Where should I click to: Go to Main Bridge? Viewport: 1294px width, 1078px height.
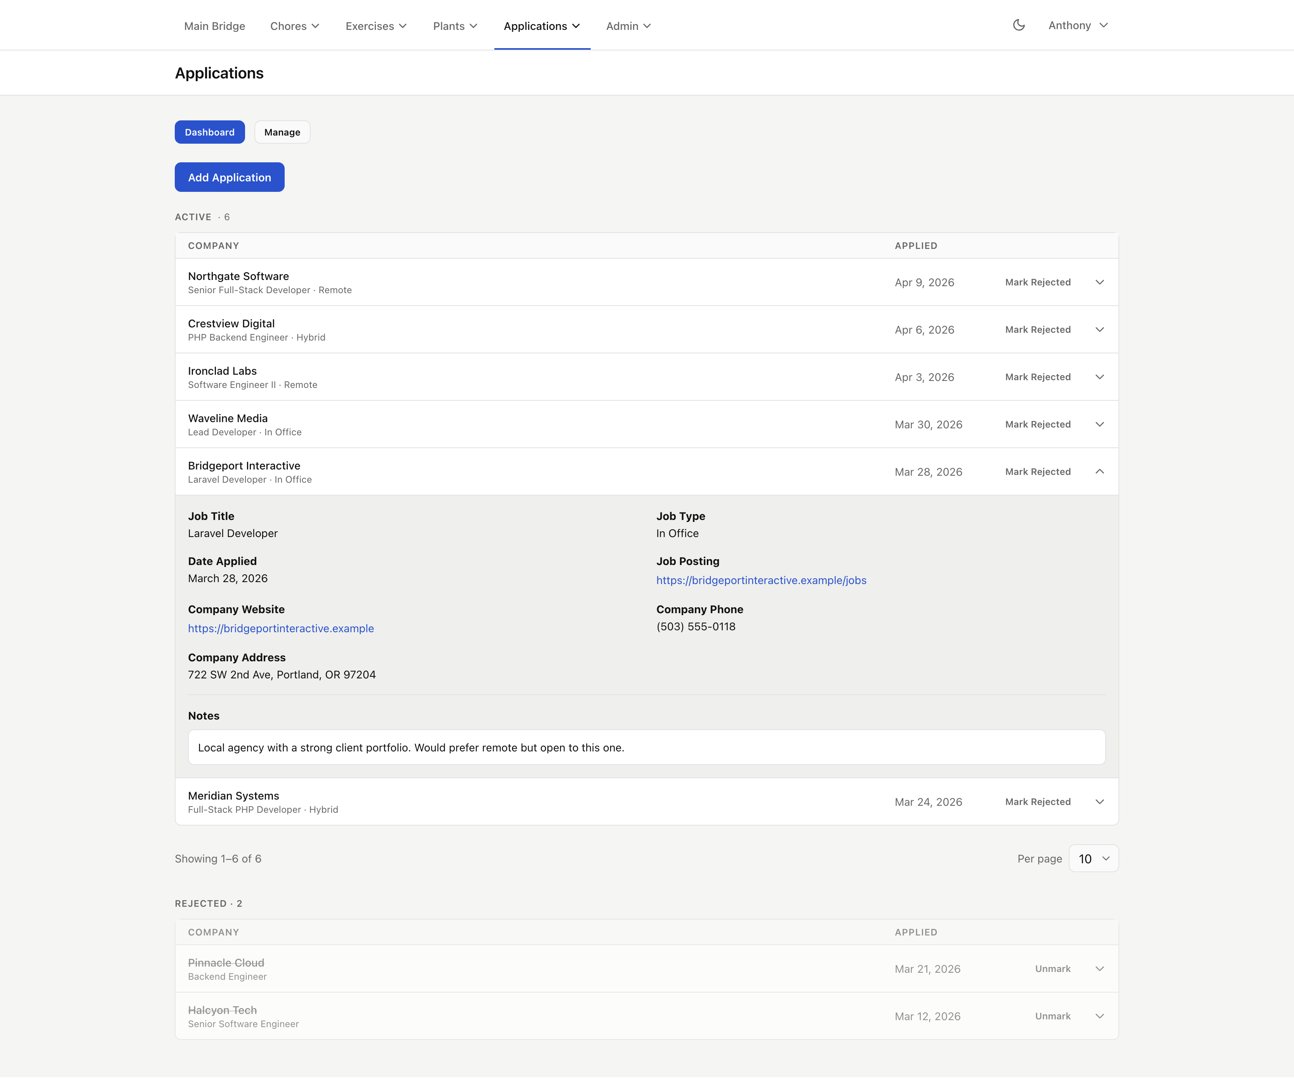pos(214,26)
